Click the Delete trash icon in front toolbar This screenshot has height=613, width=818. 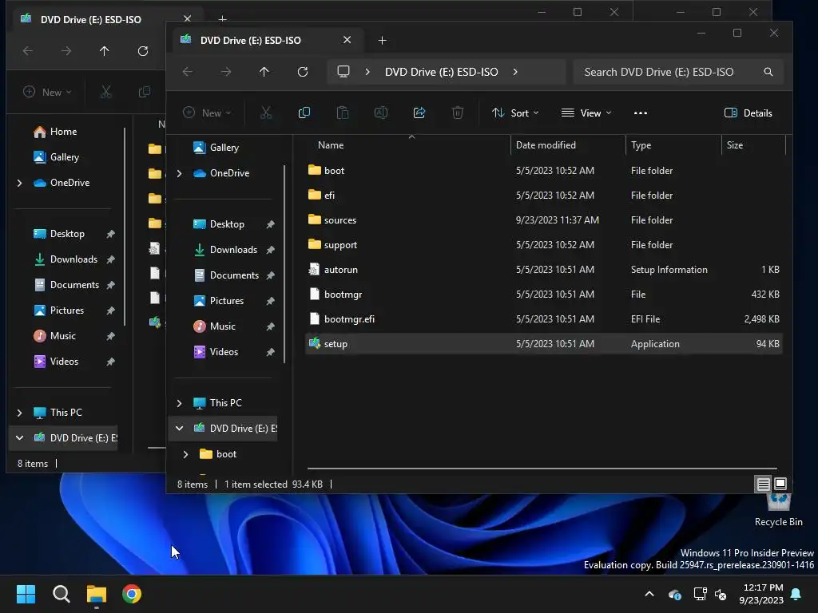click(x=458, y=113)
